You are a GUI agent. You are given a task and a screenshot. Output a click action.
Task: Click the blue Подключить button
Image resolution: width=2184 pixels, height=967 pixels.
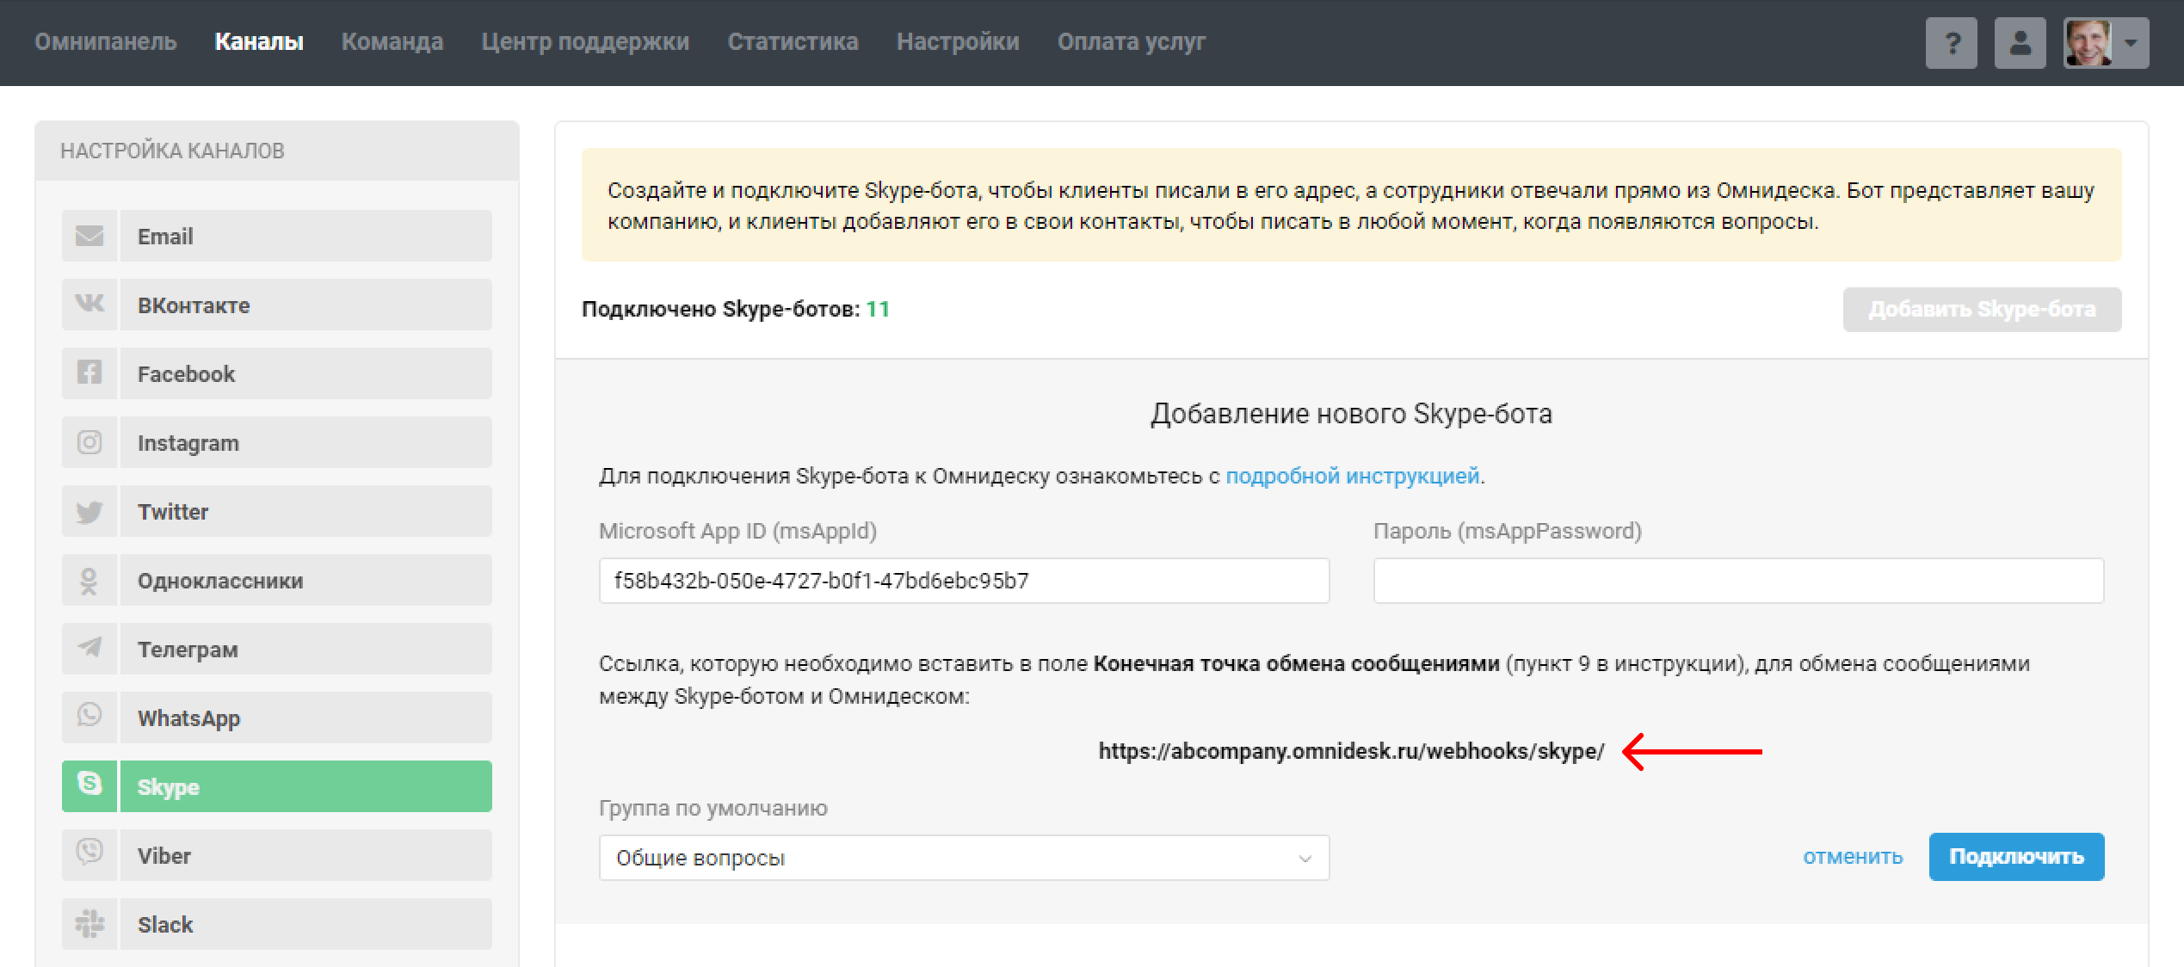[x=2016, y=857]
